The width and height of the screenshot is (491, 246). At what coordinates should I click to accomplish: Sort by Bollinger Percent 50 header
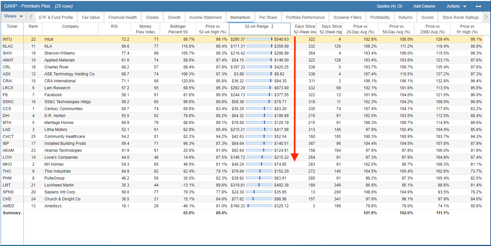[x=178, y=29]
